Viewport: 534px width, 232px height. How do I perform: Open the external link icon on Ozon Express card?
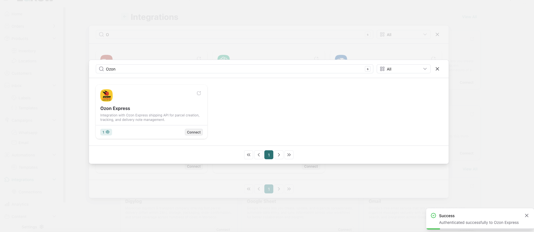(x=199, y=93)
